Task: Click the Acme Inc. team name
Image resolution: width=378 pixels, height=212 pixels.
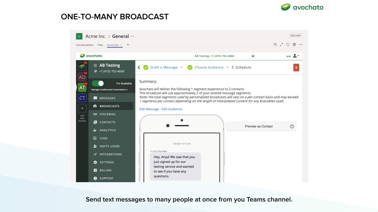Action: click(96, 36)
